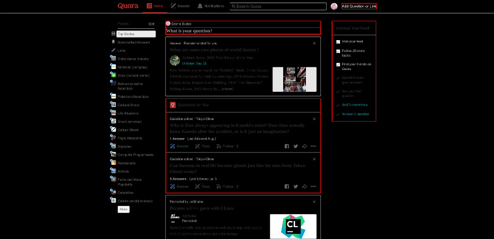Screen dimensions: 494x239
Task: Open the Computer Programmers topic
Action: pyautogui.click(x=135, y=155)
